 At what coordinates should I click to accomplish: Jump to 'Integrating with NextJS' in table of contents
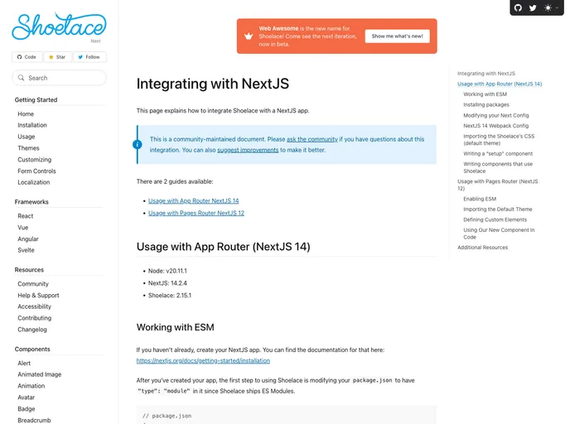(486, 74)
